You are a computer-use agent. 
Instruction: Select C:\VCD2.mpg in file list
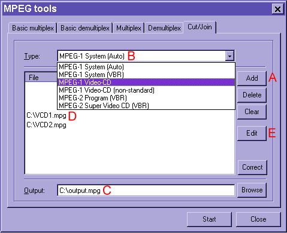pos(46,125)
